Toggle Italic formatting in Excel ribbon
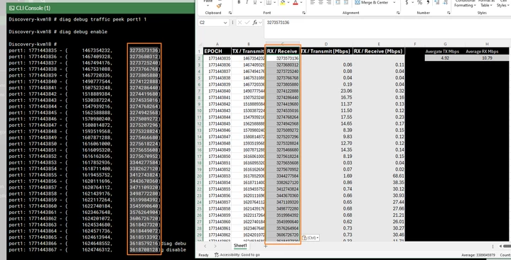Image resolution: width=511 pixels, height=260 pixels. (x=247, y=3)
